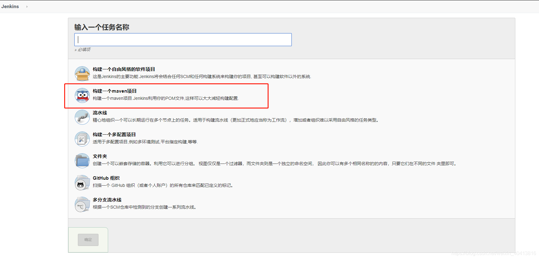Click description 根据一个SCM仓库中检测到的分支
This screenshot has width=539, height=259.
pos(145,207)
